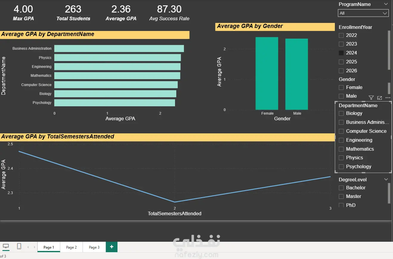This screenshot has width=393, height=259.
Task: Click the Gender slicer scrollbar
Action: click(389, 88)
